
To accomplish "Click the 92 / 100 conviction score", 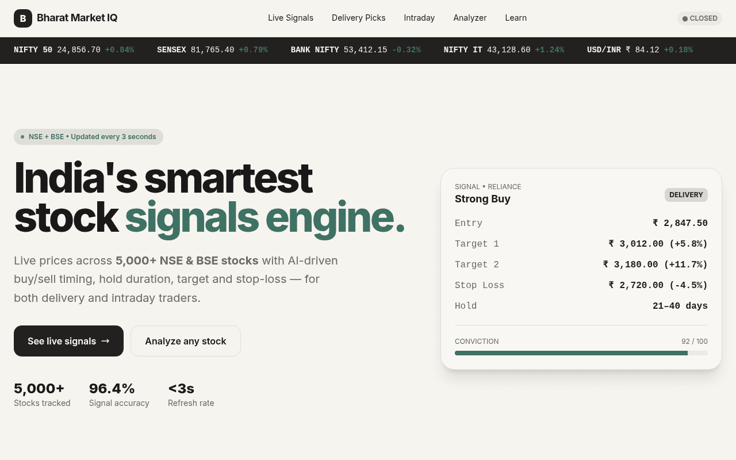I will tap(695, 342).
